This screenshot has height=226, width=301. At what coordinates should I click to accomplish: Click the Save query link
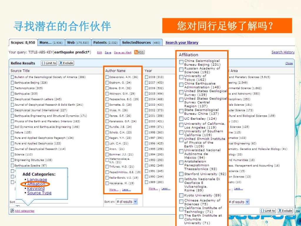[108, 52]
